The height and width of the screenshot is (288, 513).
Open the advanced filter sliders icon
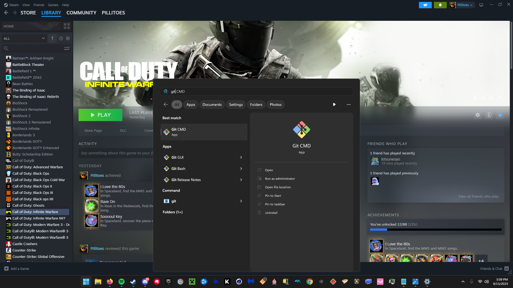[x=67, y=48]
